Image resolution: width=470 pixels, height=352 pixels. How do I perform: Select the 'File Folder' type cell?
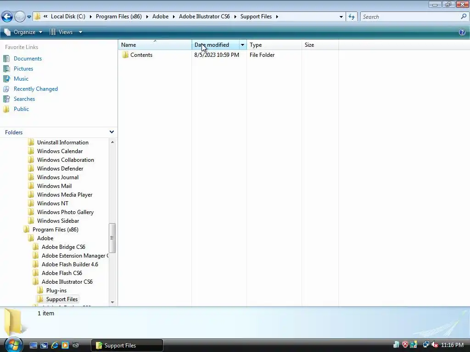262,55
